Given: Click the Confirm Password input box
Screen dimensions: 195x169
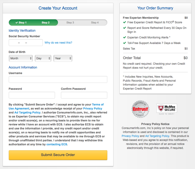Looking at the screenshot, I should [x=84, y=95].
